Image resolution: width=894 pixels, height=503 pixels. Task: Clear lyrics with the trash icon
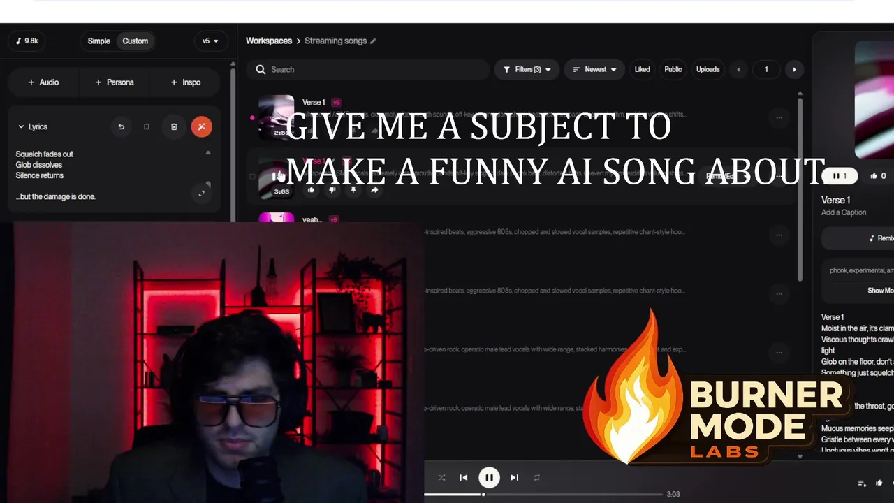pos(174,126)
